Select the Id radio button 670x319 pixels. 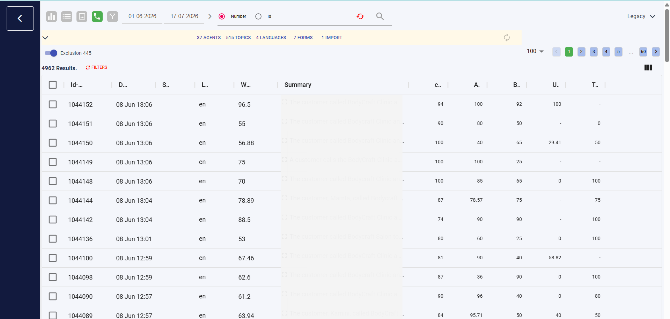point(258,16)
